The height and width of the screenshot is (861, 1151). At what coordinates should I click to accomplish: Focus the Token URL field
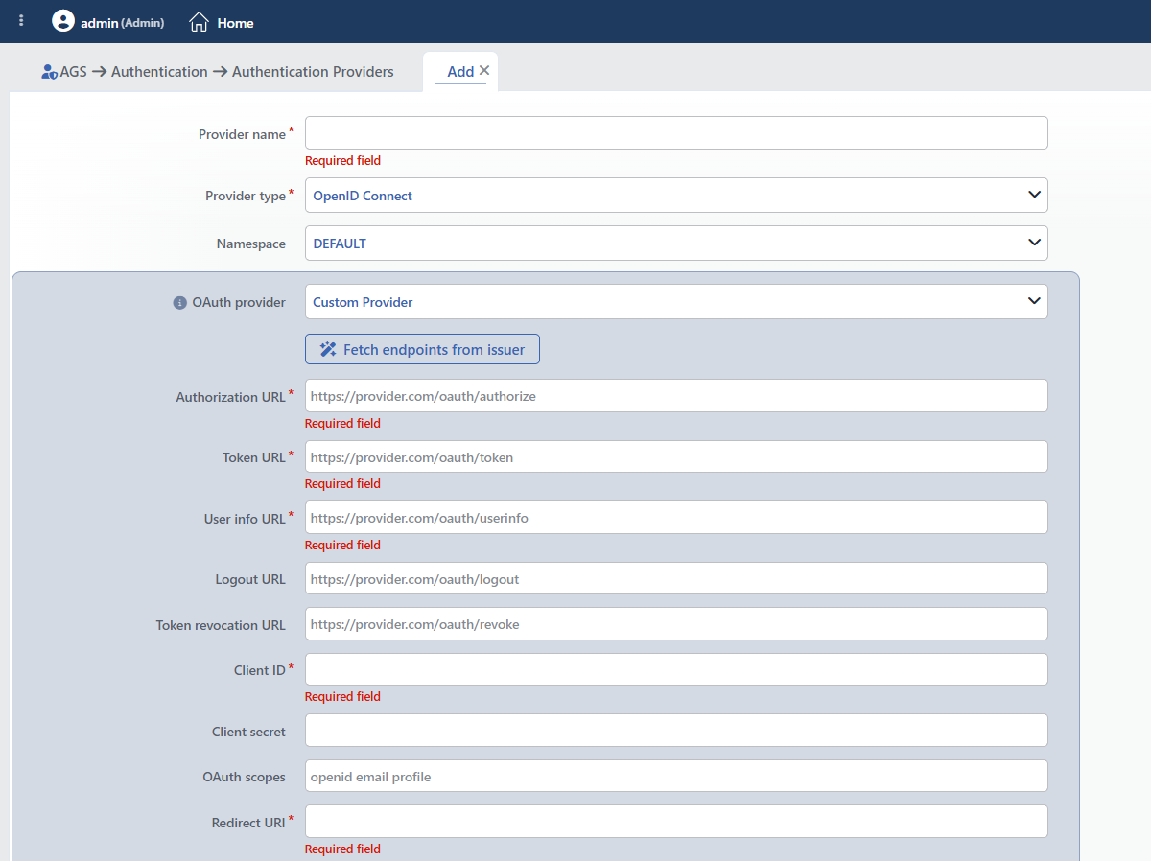(676, 456)
